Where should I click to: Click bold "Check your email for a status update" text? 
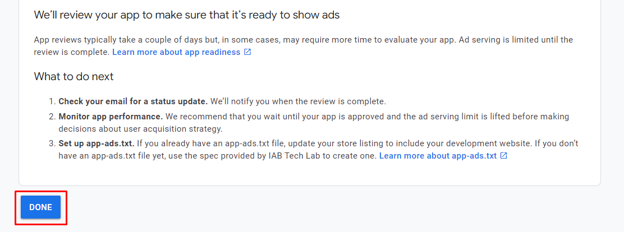(x=133, y=101)
